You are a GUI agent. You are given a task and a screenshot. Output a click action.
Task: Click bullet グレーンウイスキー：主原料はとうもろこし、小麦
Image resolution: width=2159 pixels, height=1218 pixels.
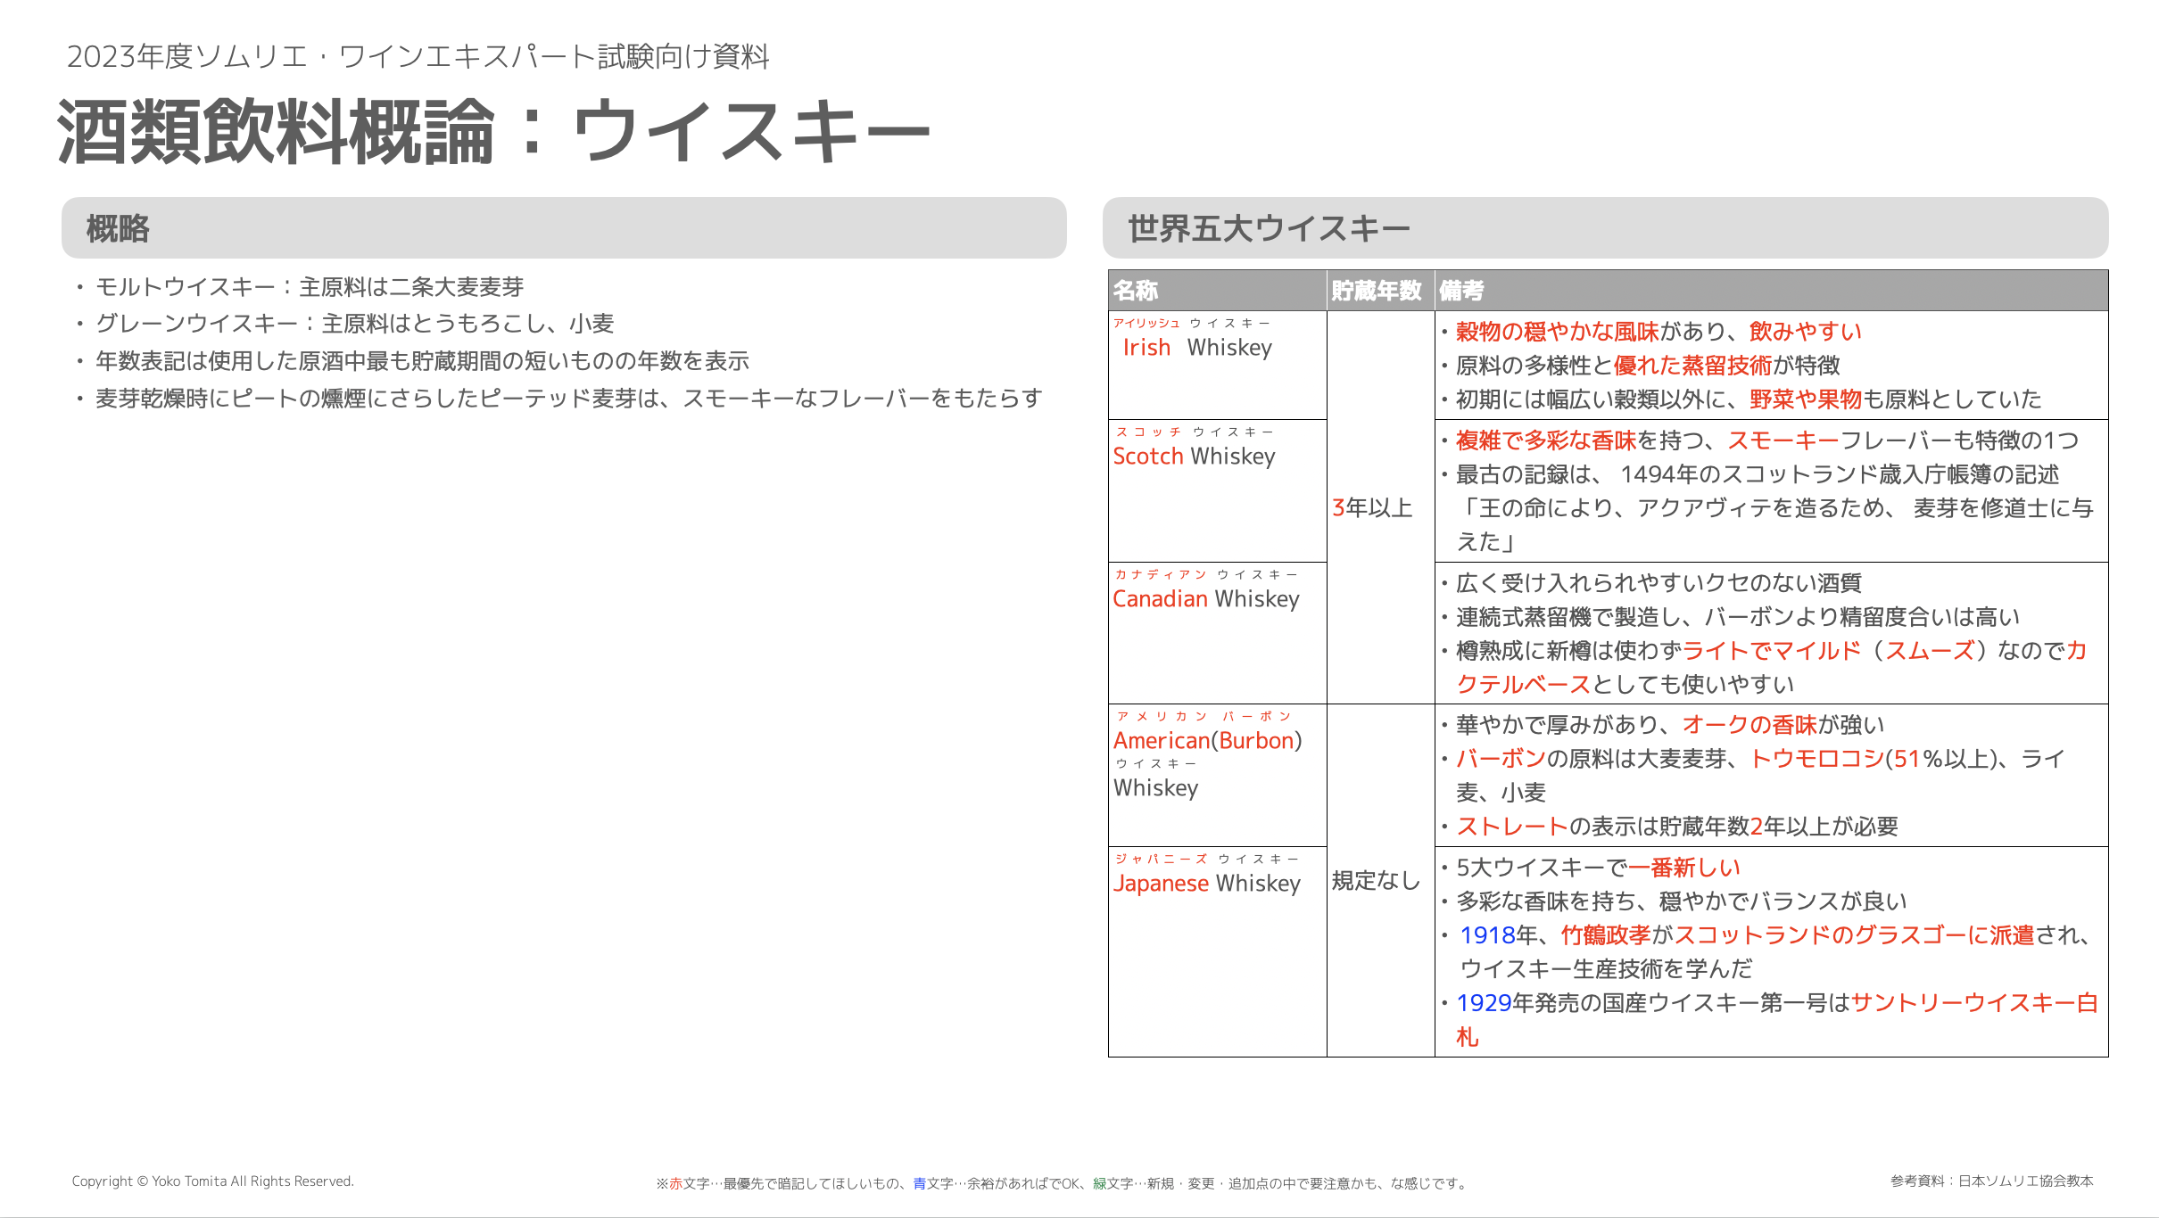coord(354,324)
